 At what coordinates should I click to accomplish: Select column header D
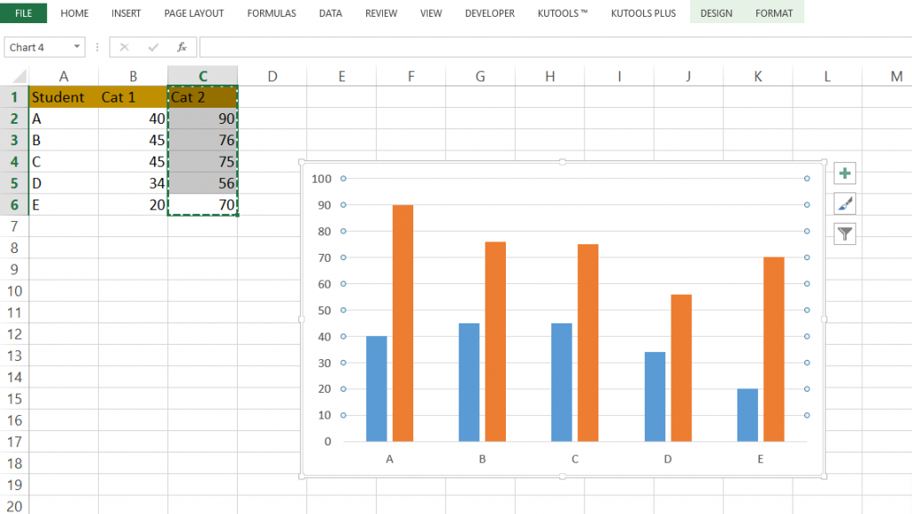pos(272,75)
